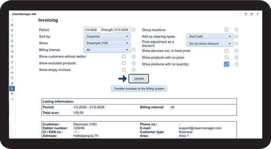This screenshot has height=149, width=271.
Task: Open the list lines sidebar icon
Action: tap(12, 99)
